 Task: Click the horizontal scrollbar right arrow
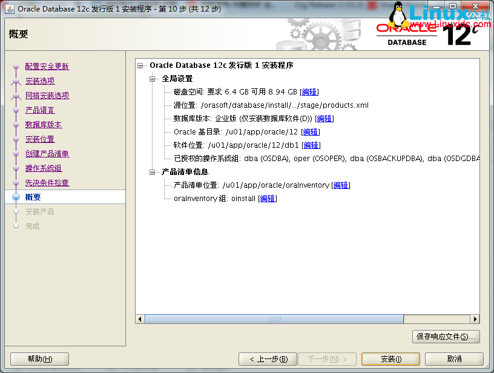[476, 319]
